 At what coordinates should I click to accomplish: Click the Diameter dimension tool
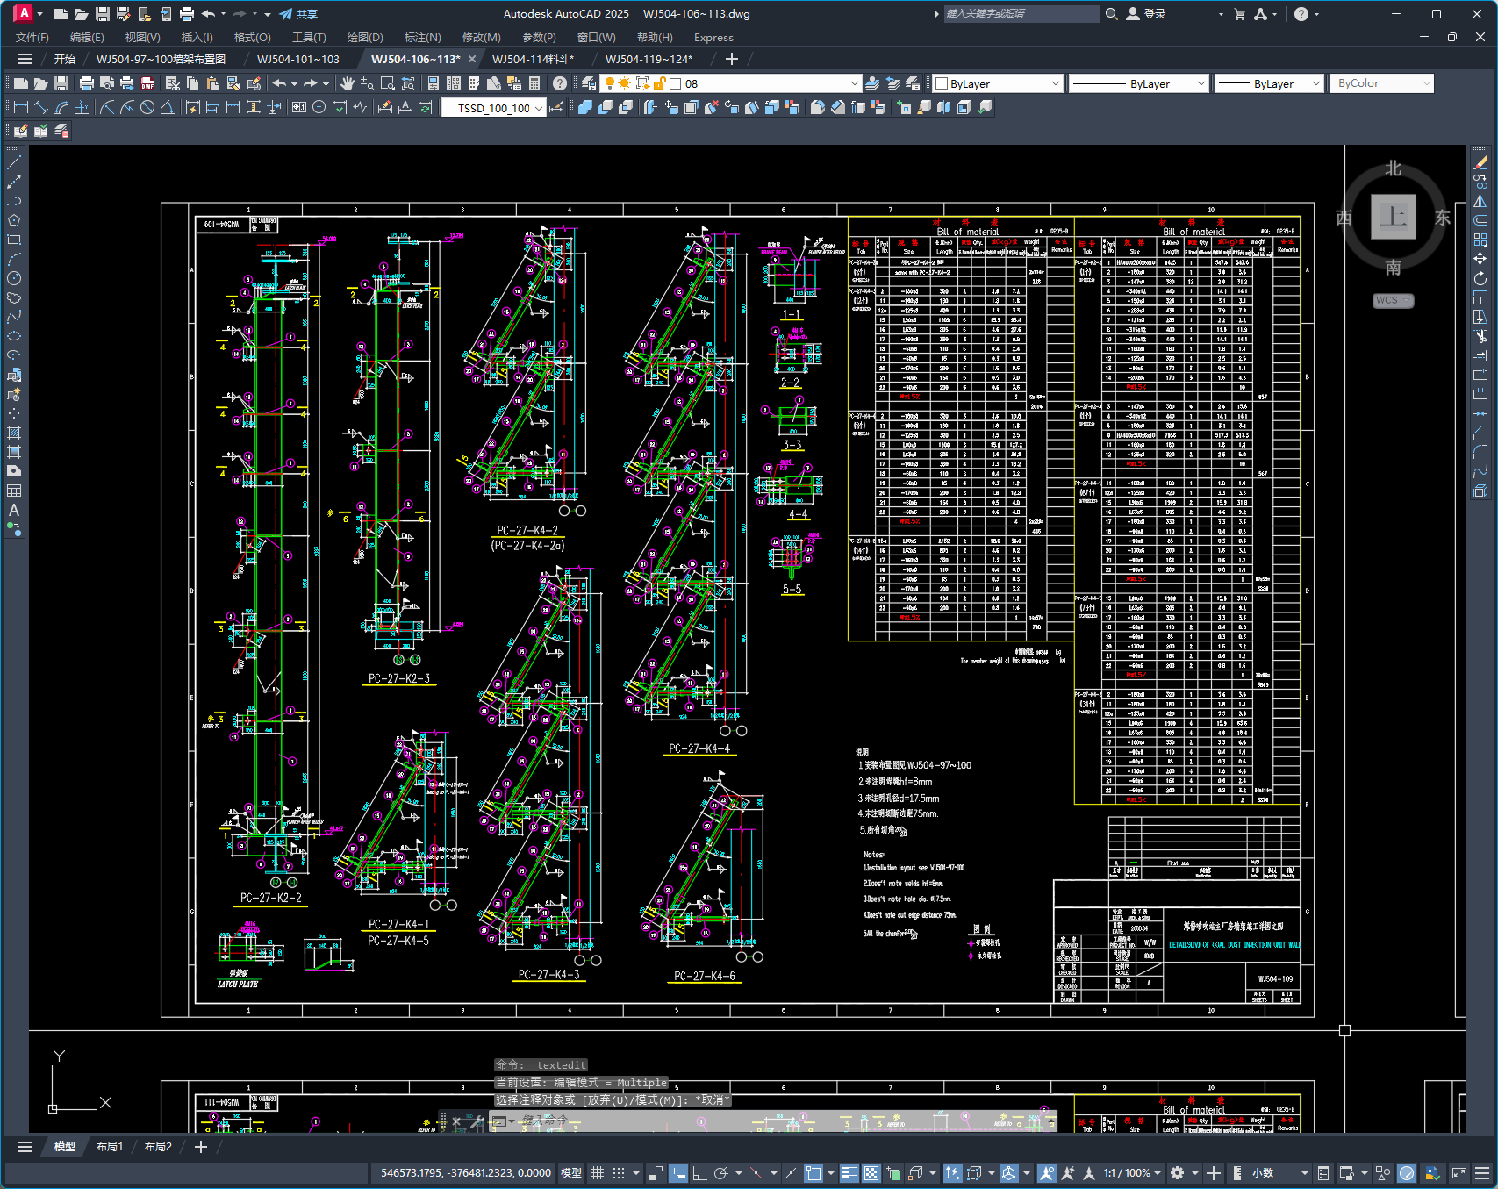147,107
